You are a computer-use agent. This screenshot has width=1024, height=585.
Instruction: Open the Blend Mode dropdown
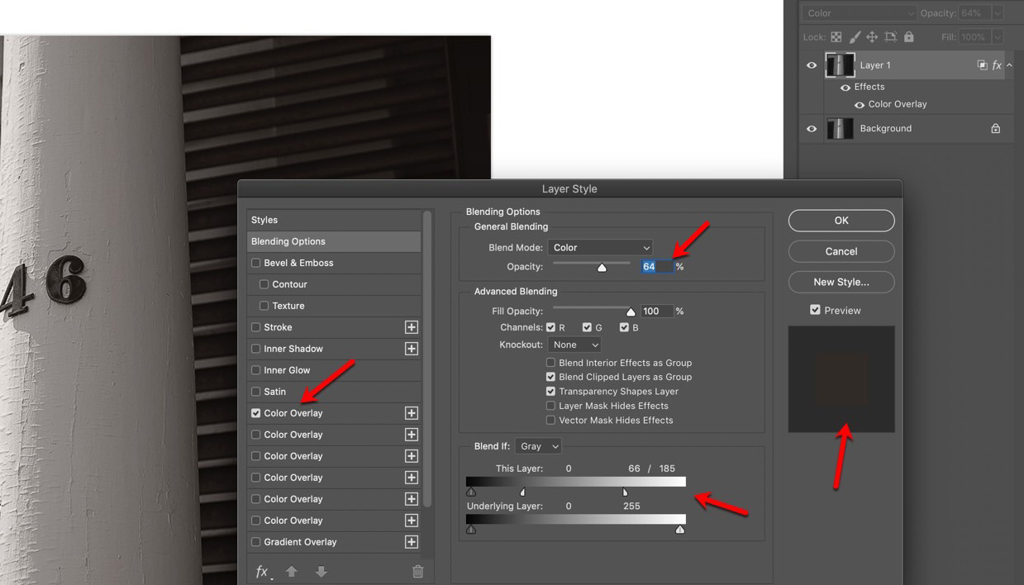[600, 247]
